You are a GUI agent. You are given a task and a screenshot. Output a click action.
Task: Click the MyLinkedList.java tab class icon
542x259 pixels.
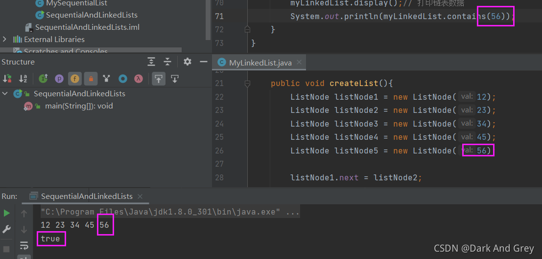(x=222, y=63)
